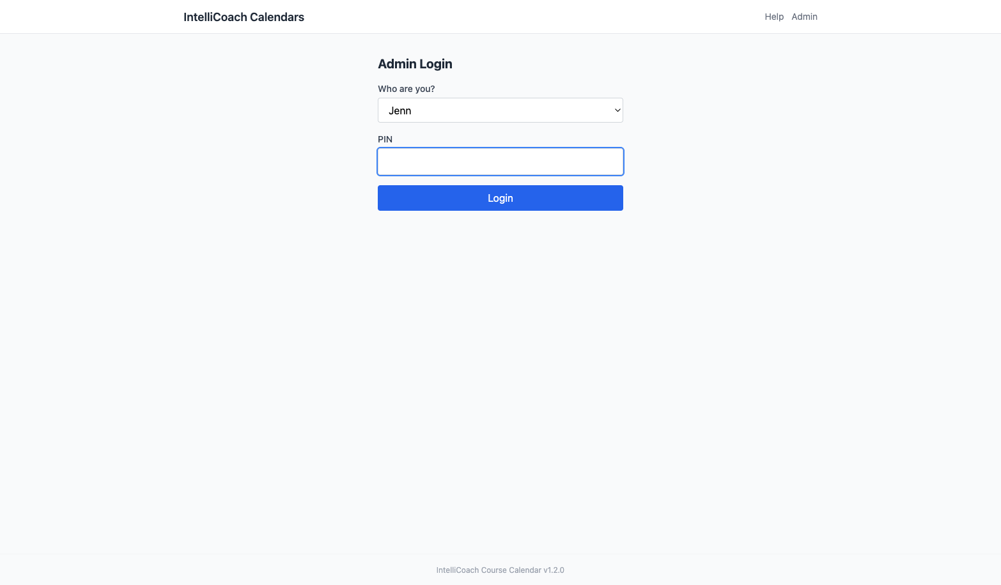Viewport: 1001px width, 585px height.
Task: Click the PIN field label
Action: pos(385,139)
